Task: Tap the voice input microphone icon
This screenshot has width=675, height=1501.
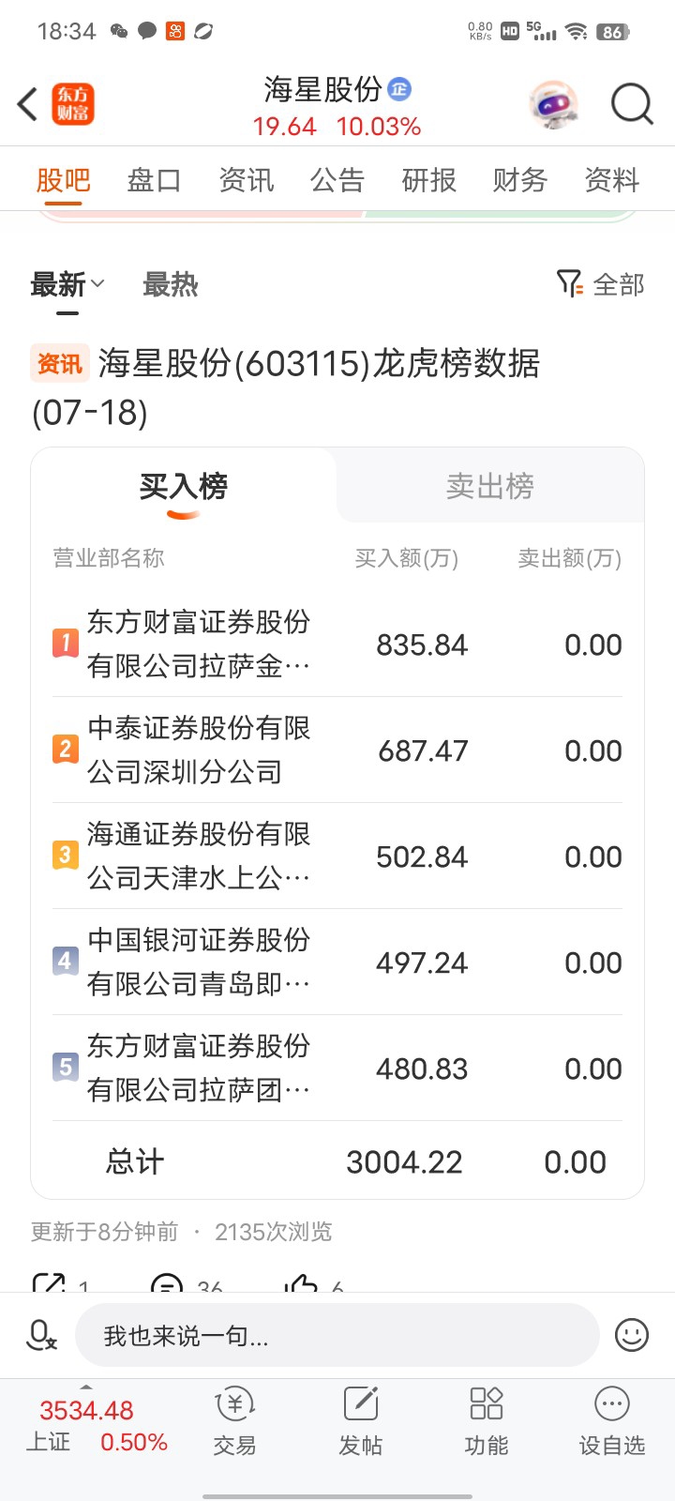Action: tap(41, 1335)
